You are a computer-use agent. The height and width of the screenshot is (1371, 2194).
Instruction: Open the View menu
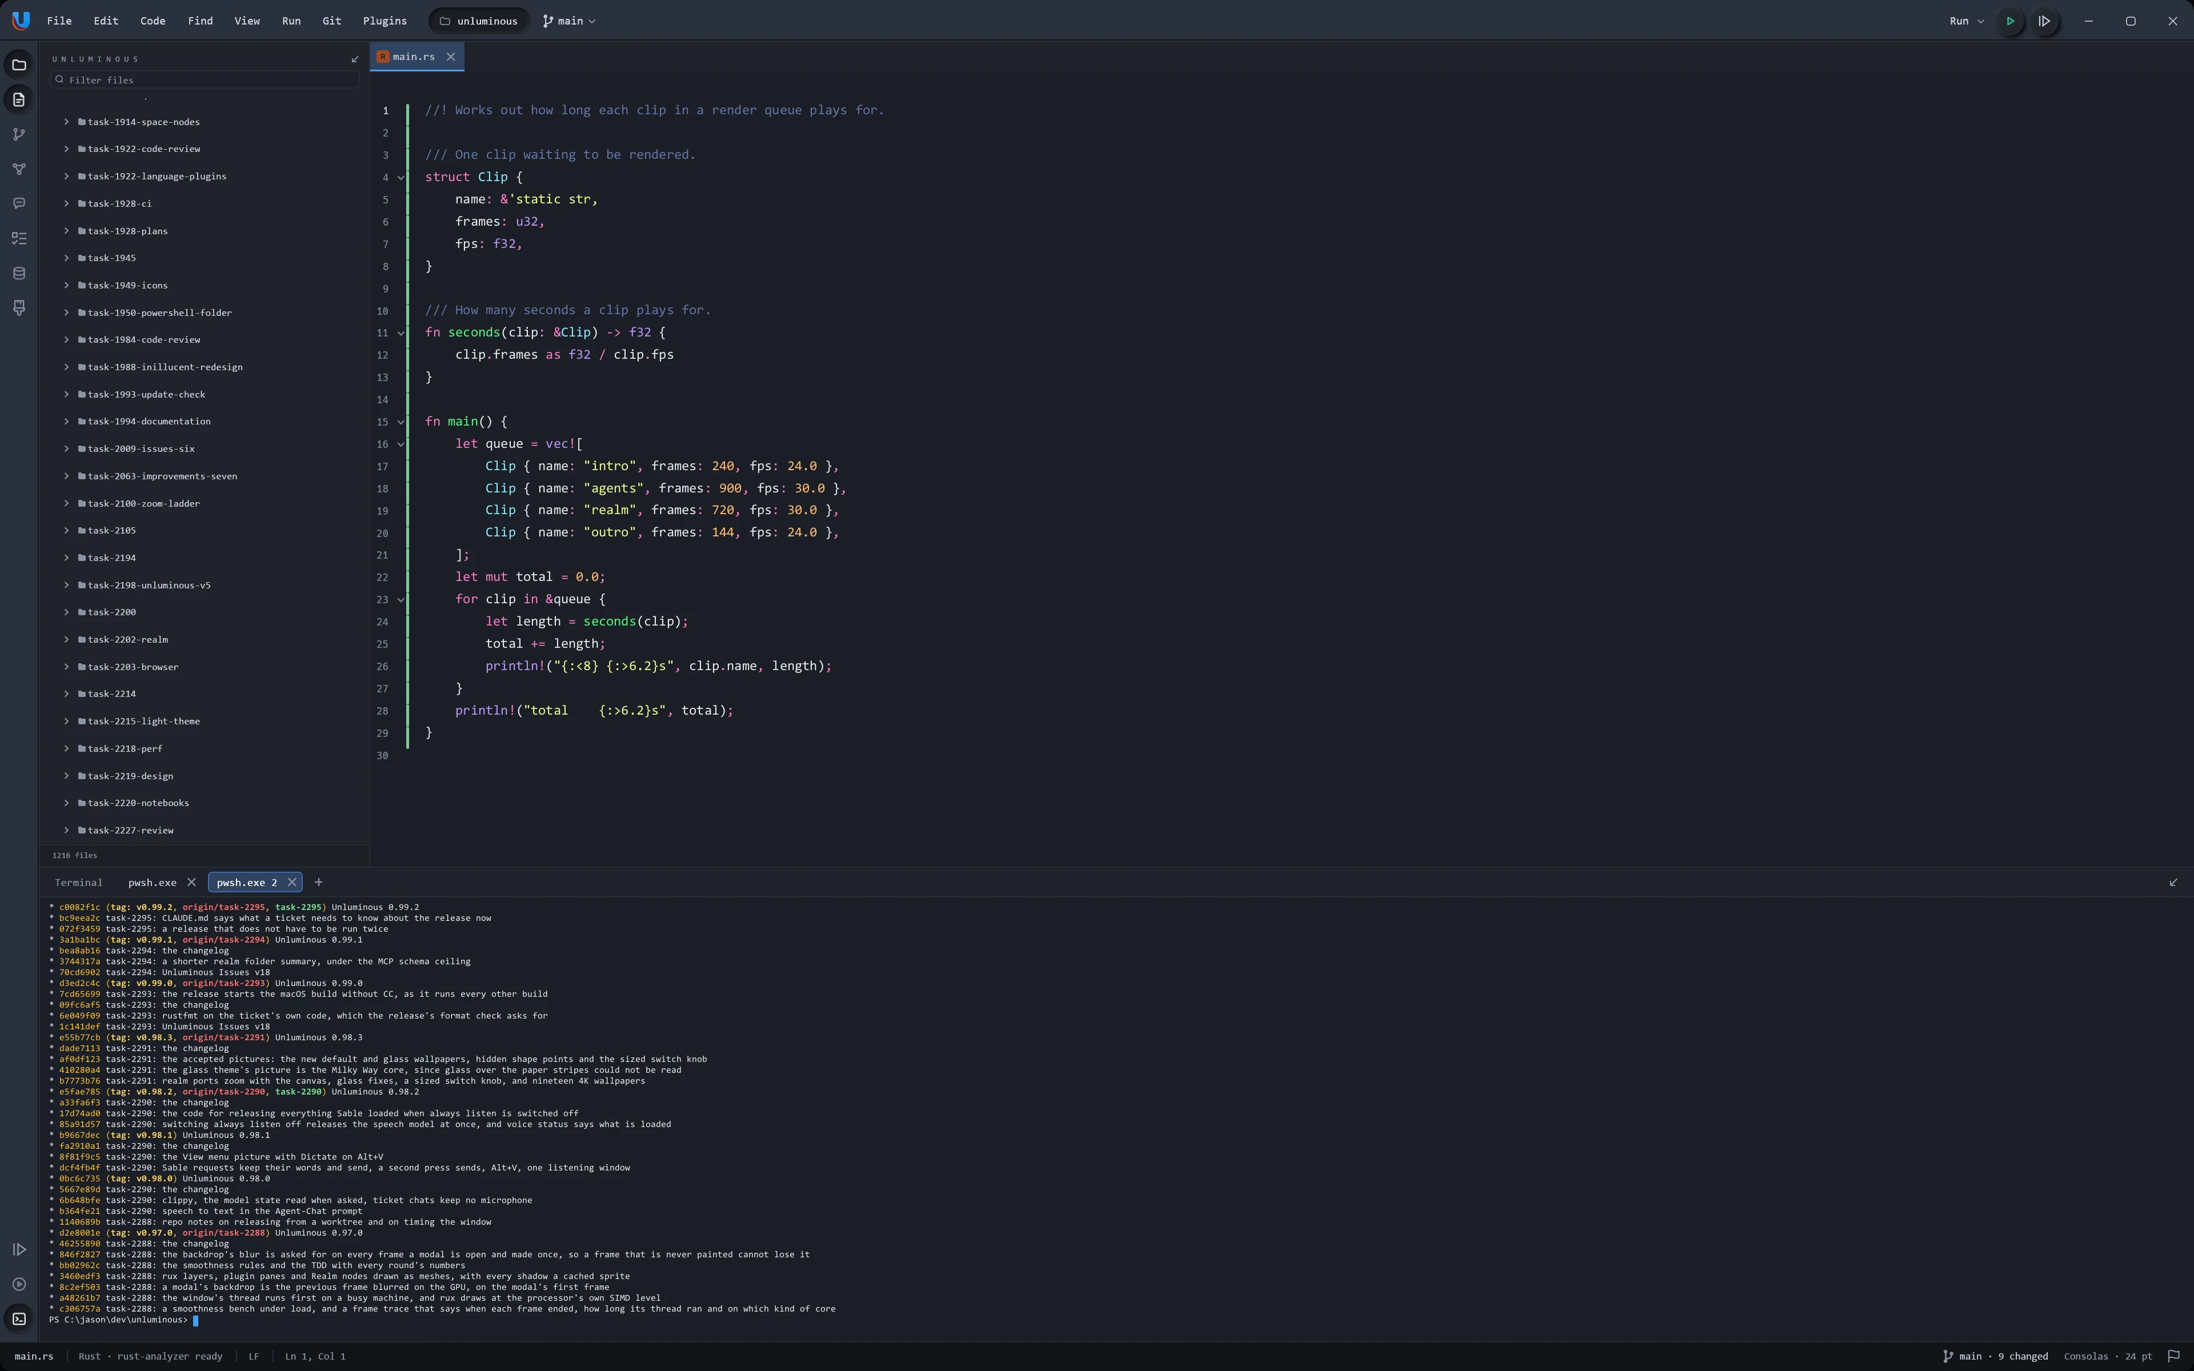point(247,21)
